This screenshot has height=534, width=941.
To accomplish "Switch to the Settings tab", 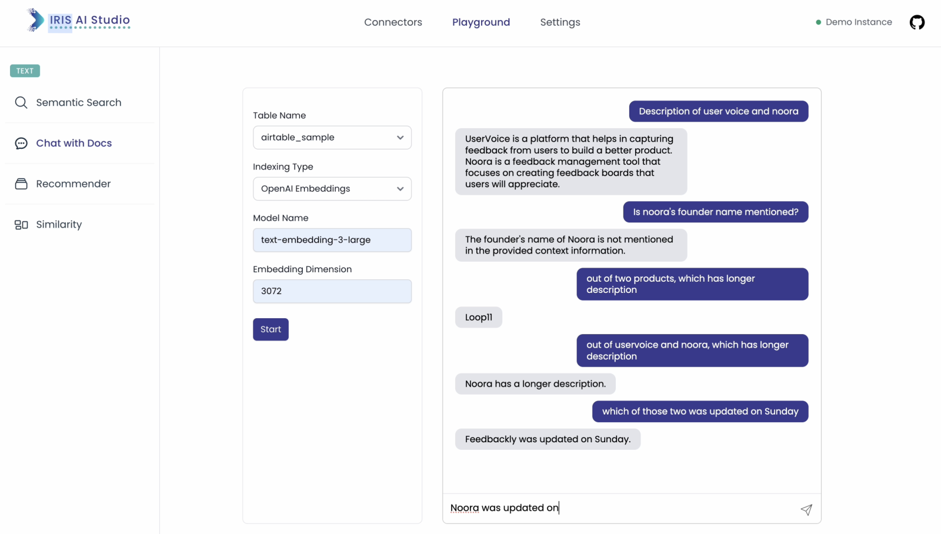I will tap(560, 22).
